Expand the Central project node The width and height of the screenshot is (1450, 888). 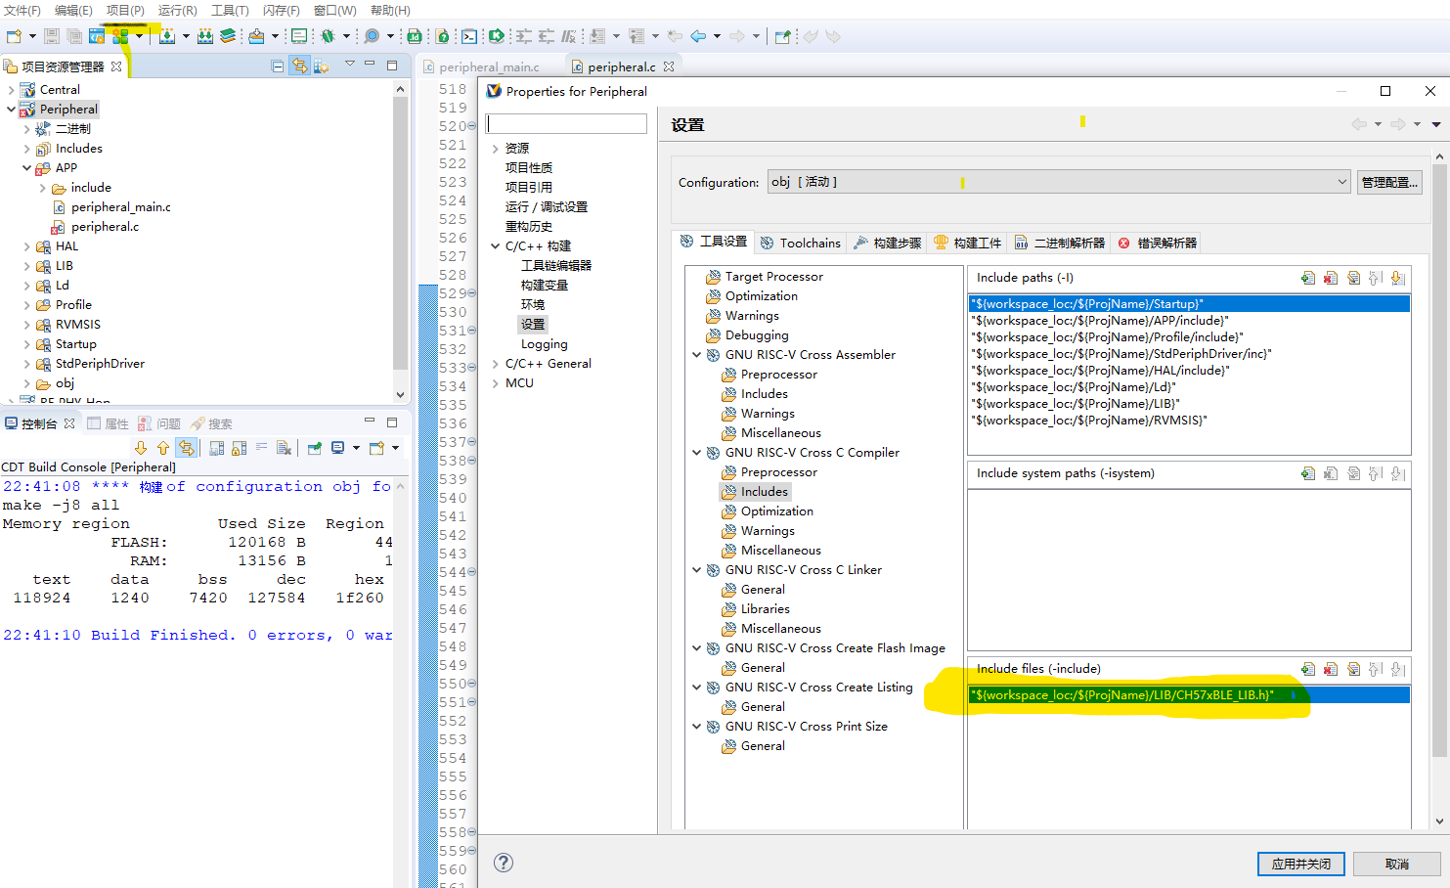(x=11, y=90)
